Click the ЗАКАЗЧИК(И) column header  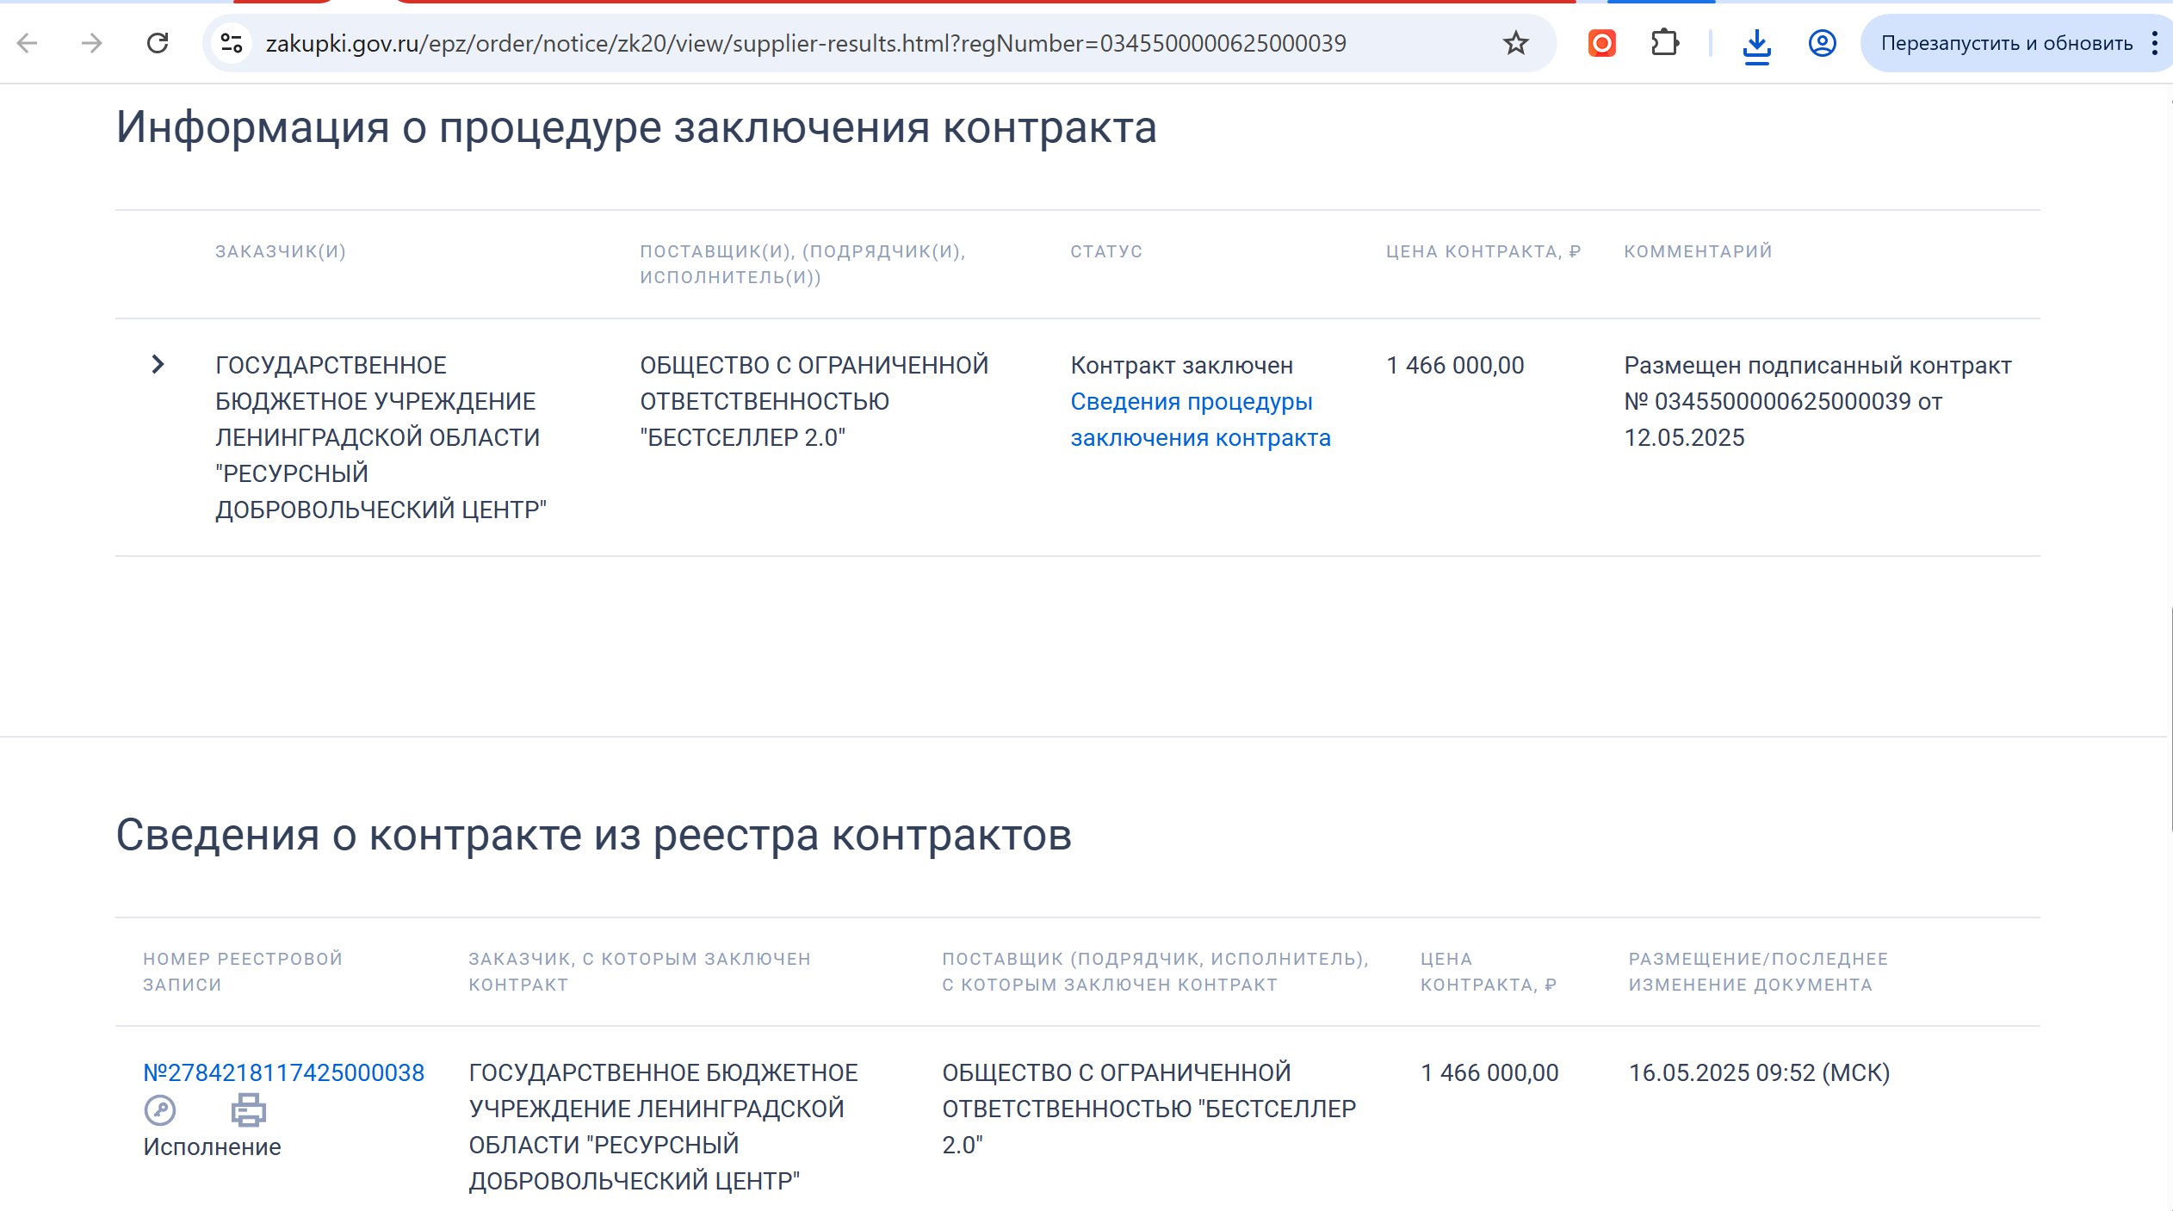tap(281, 251)
